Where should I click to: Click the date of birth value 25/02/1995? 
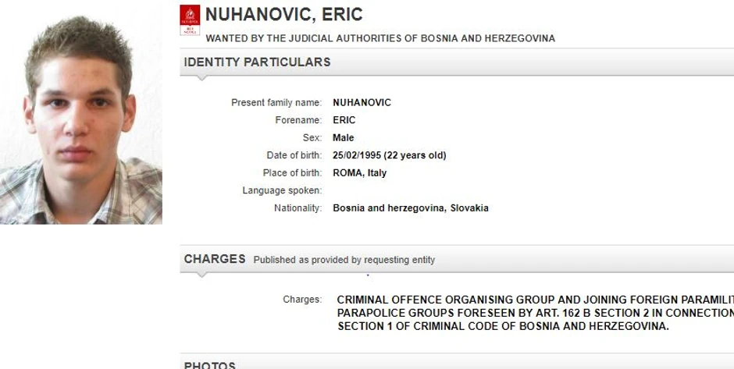click(389, 155)
